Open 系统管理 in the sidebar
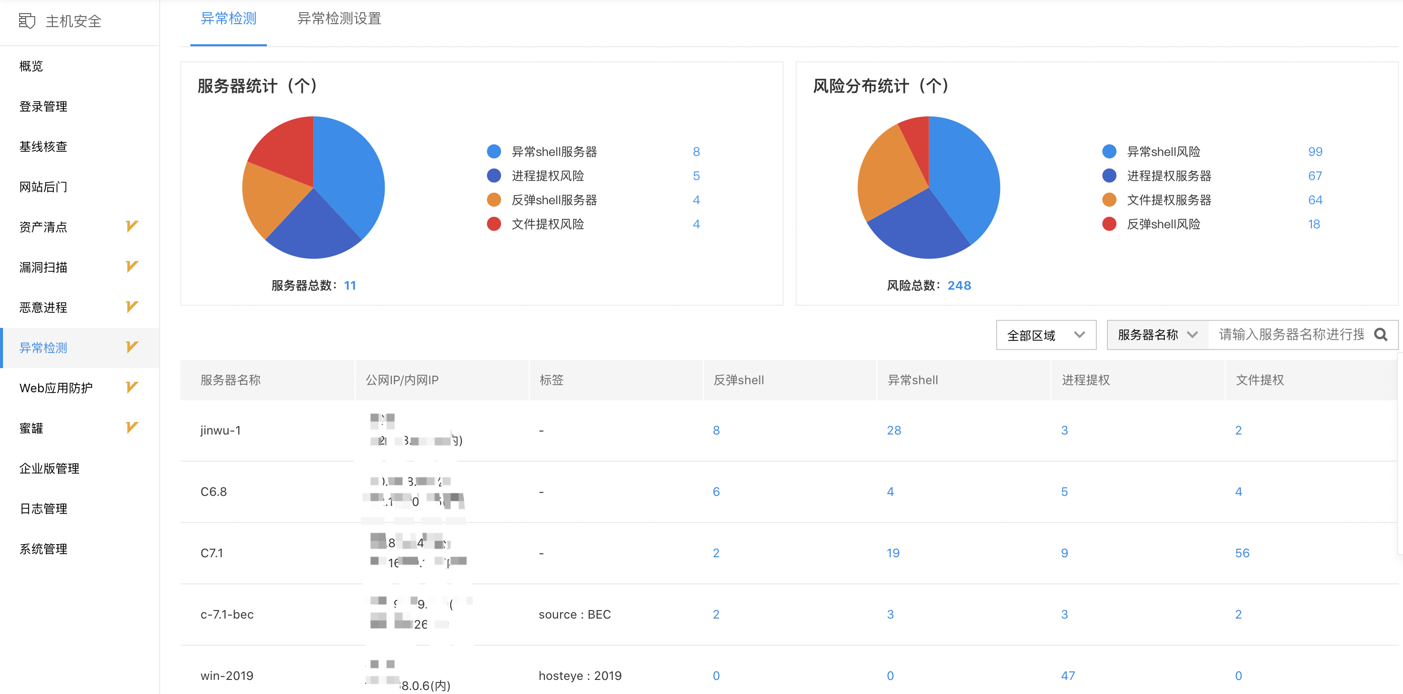1403x694 pixels. (x=43, y=549)
